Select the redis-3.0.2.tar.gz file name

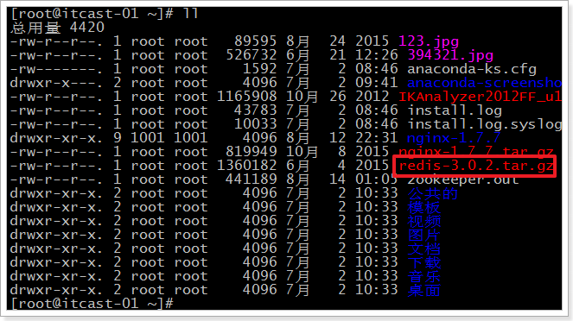pyautogui.click(x=476, y=166)
